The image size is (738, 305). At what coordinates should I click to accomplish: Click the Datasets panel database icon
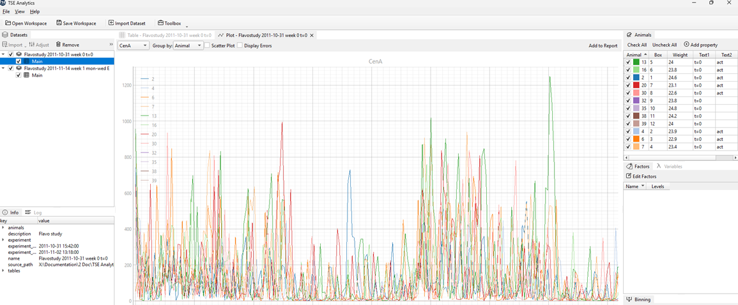click(x=5, y=35)
